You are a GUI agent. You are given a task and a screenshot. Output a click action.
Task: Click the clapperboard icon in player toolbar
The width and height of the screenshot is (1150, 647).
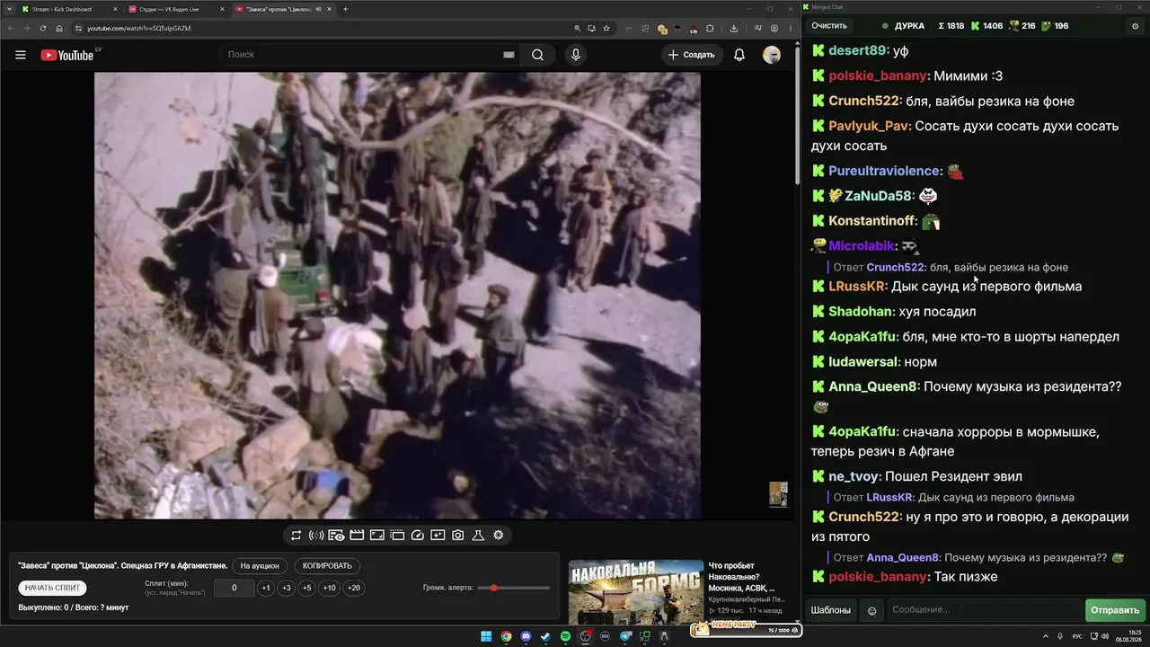click(x=357, y=536)
